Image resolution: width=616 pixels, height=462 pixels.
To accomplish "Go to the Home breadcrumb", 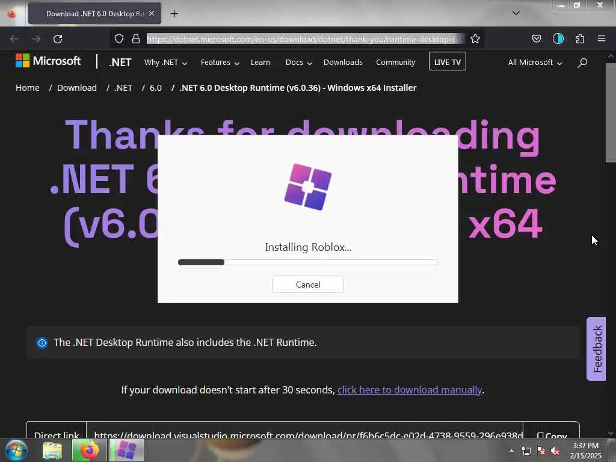I will pos(28,88).
